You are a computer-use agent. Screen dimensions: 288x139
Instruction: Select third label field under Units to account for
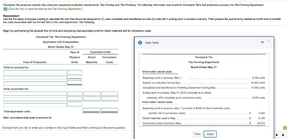click(35, 84)
